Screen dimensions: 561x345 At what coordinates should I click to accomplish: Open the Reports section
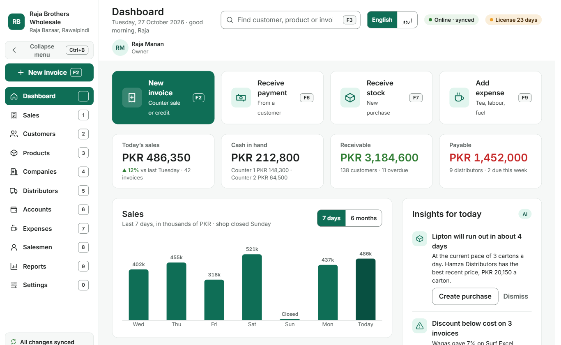49,267
